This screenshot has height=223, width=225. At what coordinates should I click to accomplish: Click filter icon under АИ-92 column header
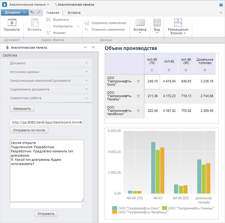coord(169,70)
